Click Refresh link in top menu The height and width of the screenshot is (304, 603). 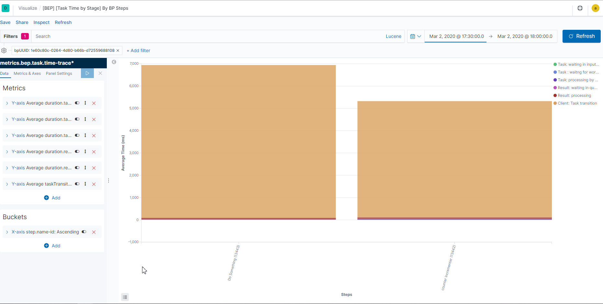(63, 22)
